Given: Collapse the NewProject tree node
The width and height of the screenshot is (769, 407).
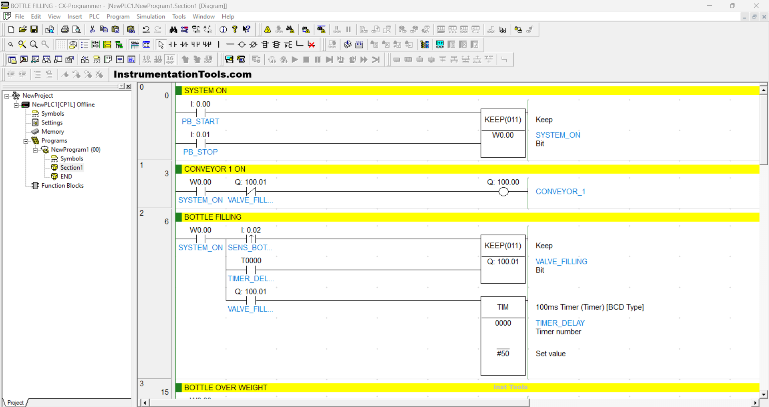Looking at the screenshot, I should (6, 96).
